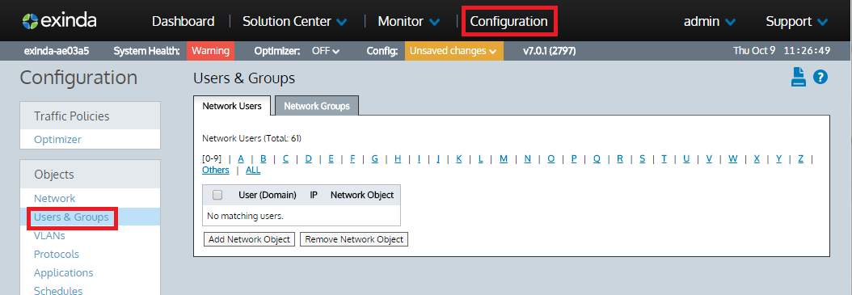Screen dimensions: 852x295
Task: Show ALL network users
Action: (253, 170)
